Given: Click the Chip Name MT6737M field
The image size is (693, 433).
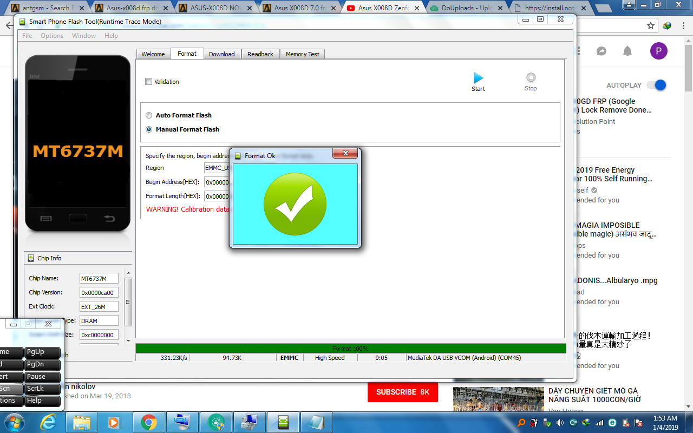Looking at the screenshot, I should pos(99,279).
